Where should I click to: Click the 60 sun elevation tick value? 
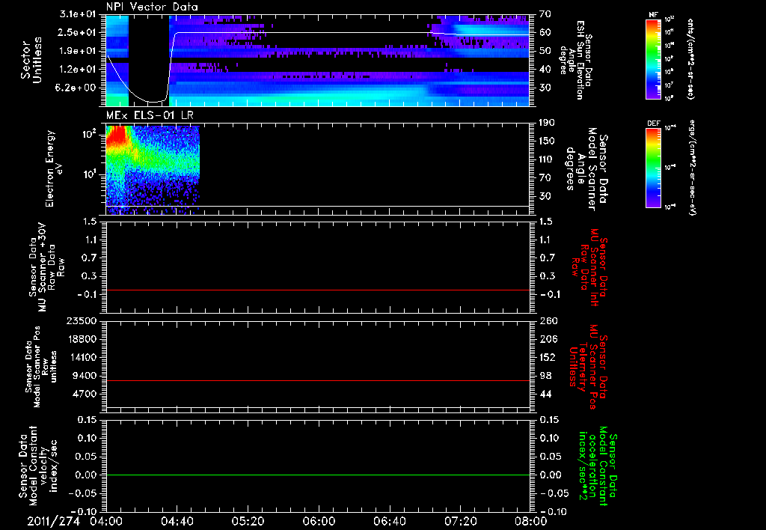(545, 32)
